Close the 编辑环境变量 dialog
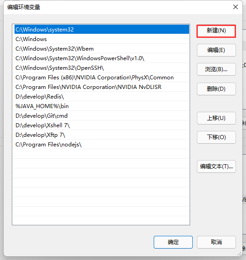 (236, 7)
